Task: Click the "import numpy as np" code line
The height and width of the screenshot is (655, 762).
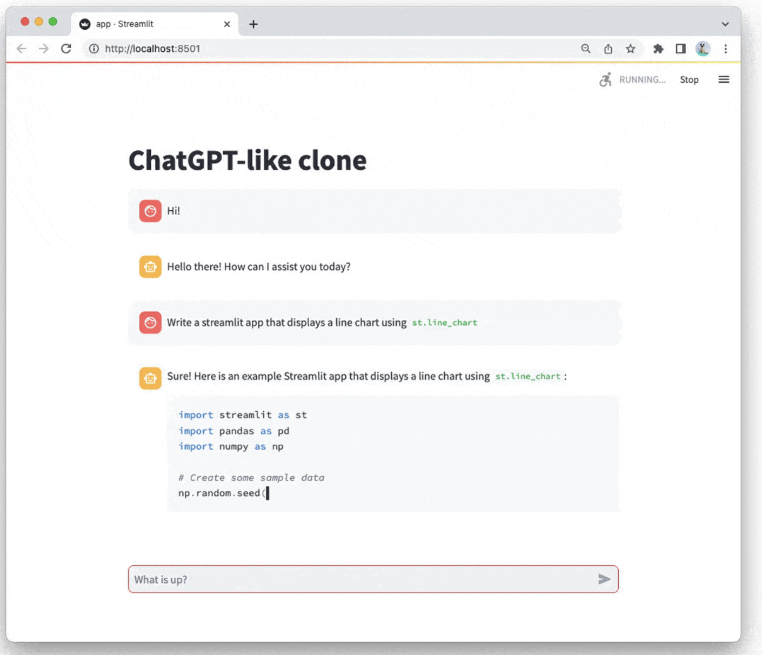Action: click(231, 446)
